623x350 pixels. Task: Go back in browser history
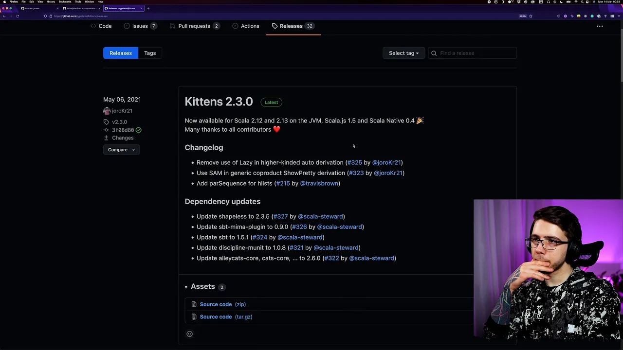pos(4,16)
